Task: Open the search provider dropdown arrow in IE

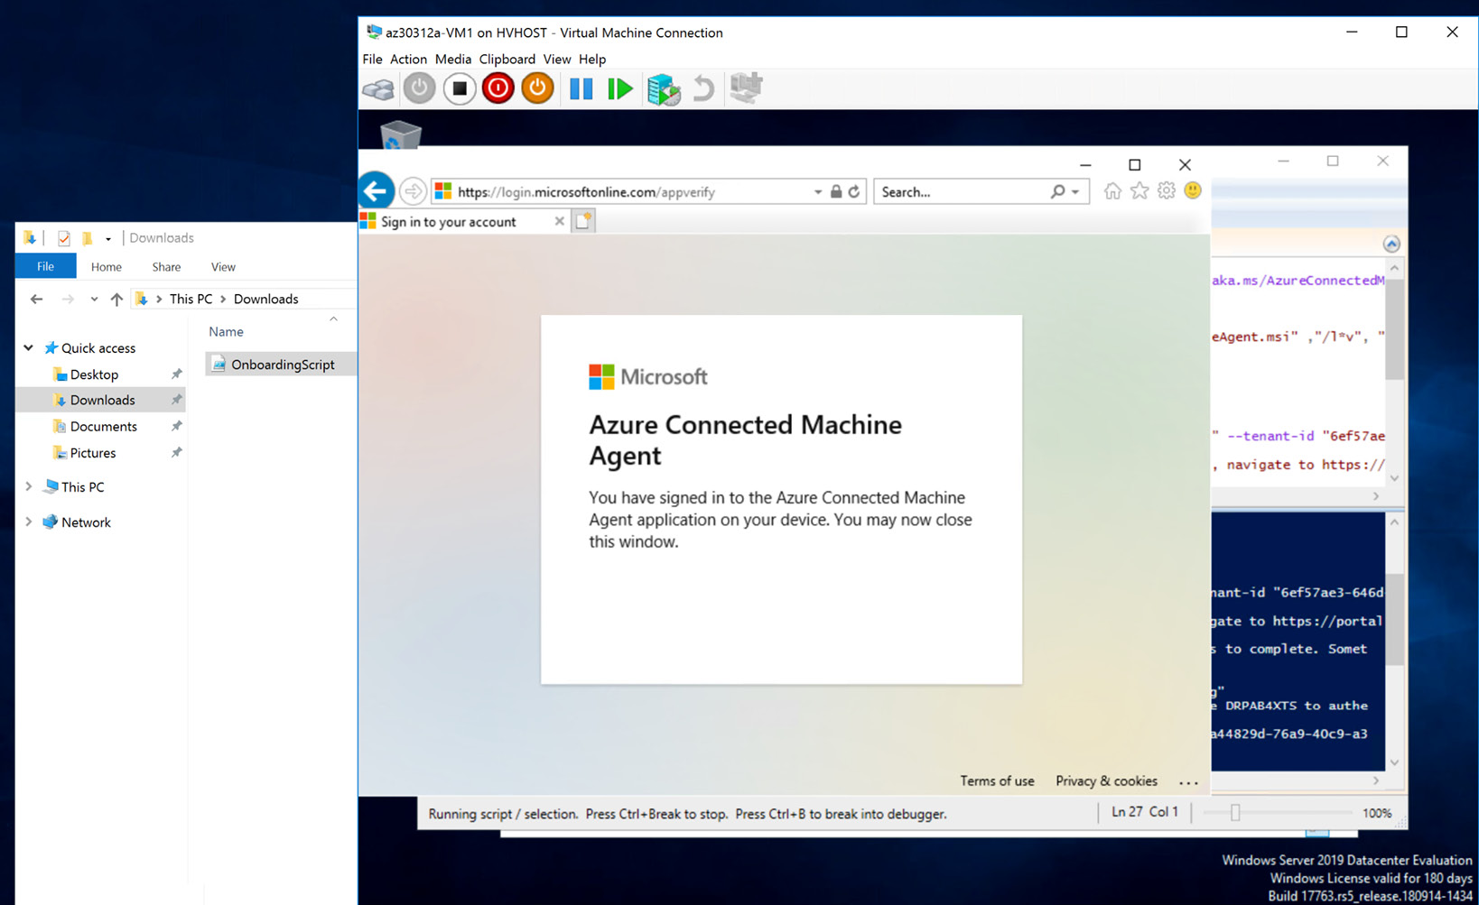Action: click(1074, 191)
